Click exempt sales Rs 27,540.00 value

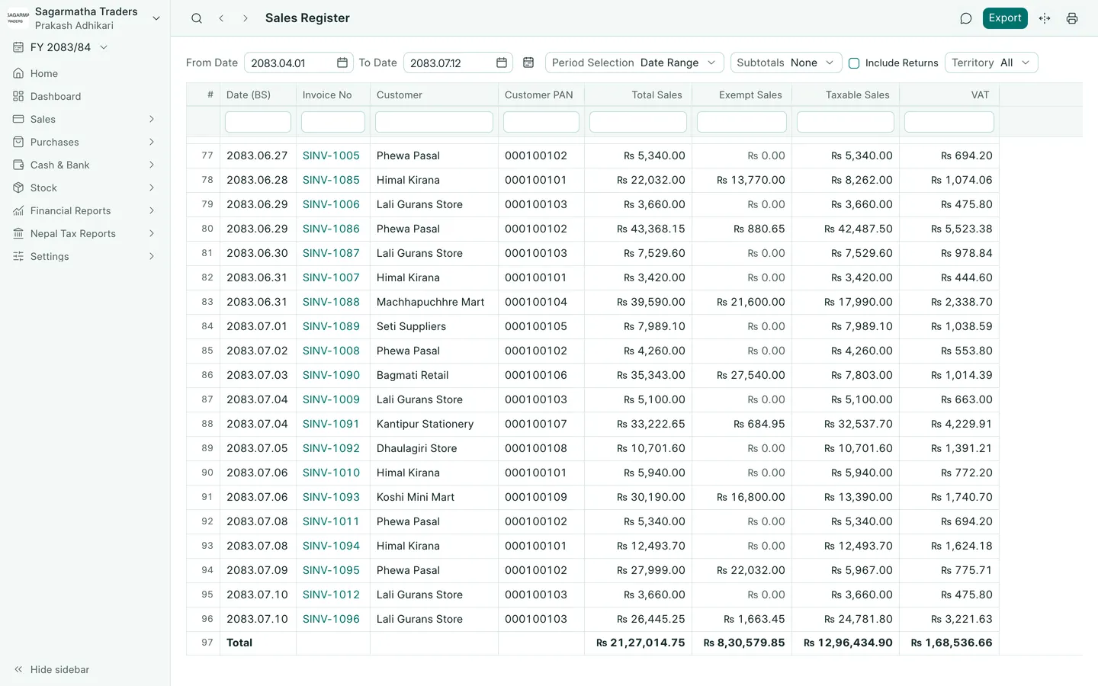tap(751, 375)
